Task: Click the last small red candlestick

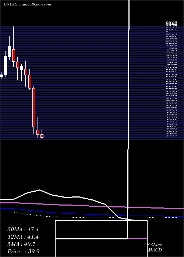Action: pos(42,136)
